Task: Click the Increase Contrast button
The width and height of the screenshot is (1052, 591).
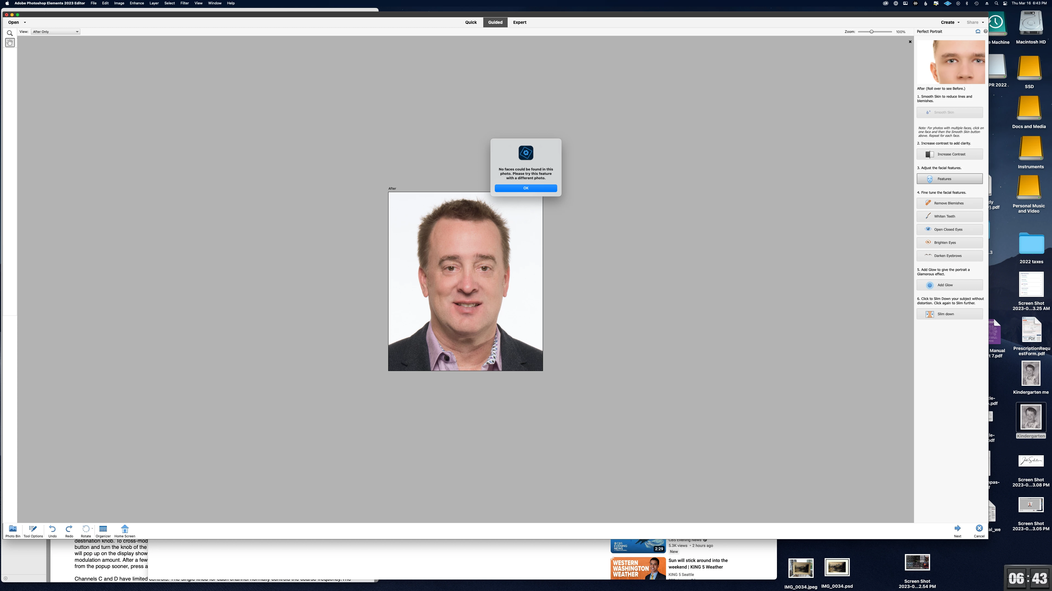Action: coord(950,154)
